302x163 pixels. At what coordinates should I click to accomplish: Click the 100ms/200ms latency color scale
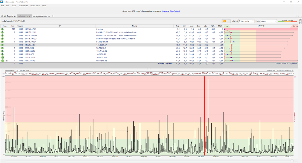(x=286, y=21)
